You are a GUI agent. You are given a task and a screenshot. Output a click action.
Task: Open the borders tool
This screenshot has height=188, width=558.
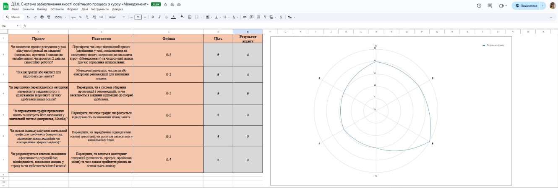tap(190, 17)
